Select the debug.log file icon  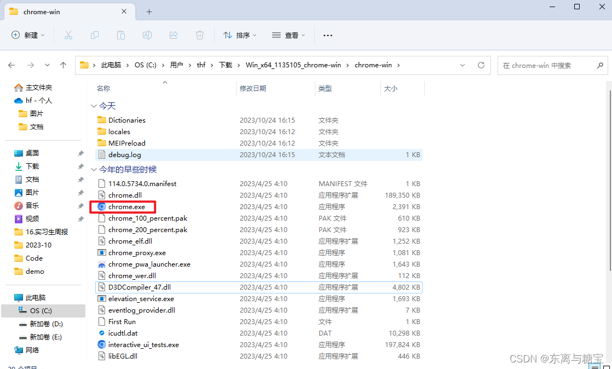pos(101,154)
